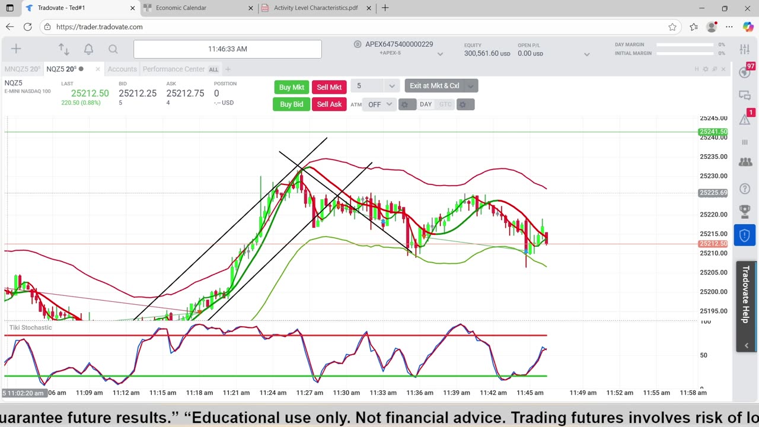
Task: Toggle ALL filter on Performance Center
Action: coord(213,69)
